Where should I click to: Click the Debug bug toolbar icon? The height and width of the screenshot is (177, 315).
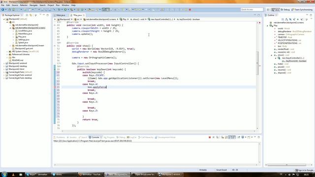click(x=59, y=10)
